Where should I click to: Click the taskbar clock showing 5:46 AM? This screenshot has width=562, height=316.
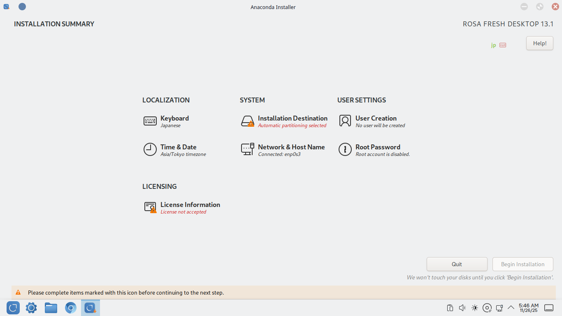[529, 308]
